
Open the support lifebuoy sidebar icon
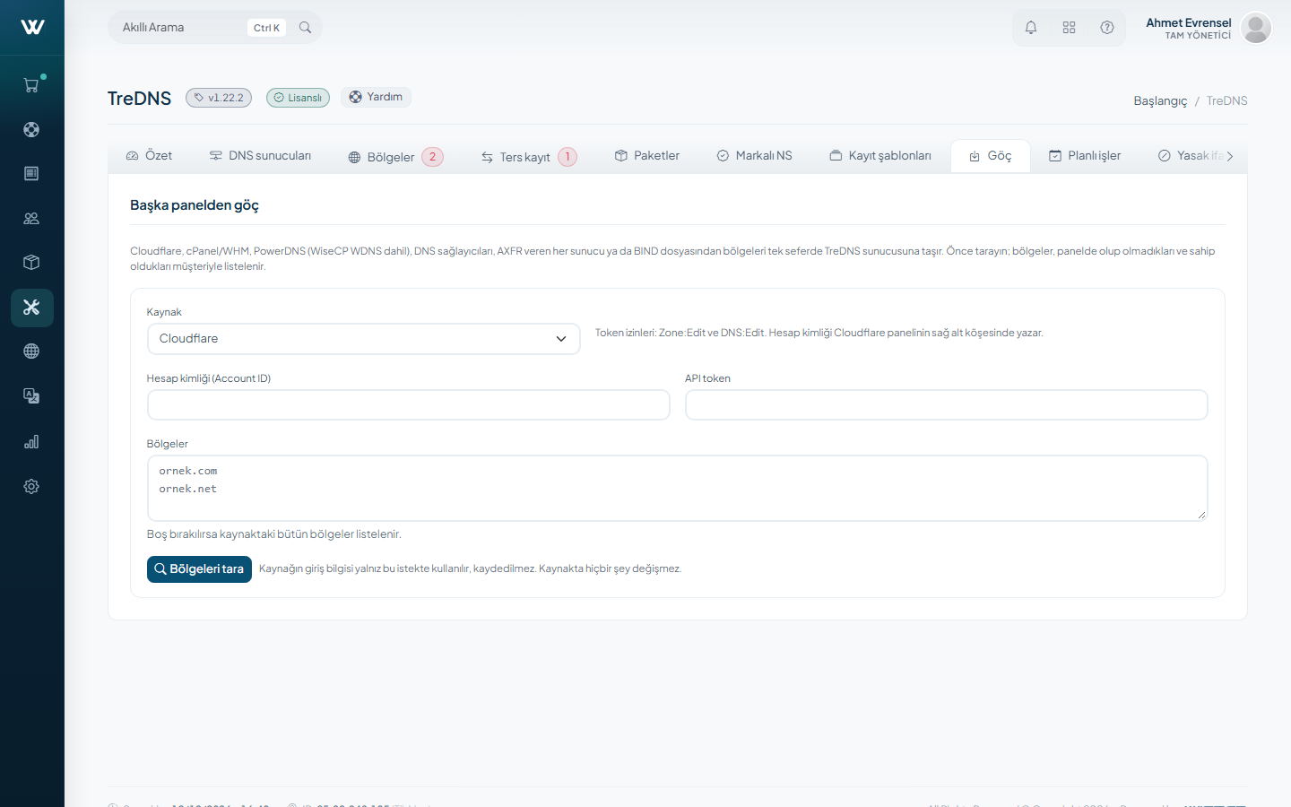pyautogui.click(x=31, y=129)
